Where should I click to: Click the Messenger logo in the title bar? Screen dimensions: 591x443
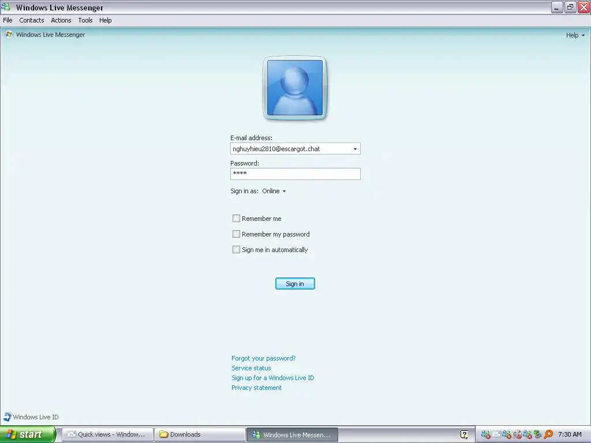(6, 7)
